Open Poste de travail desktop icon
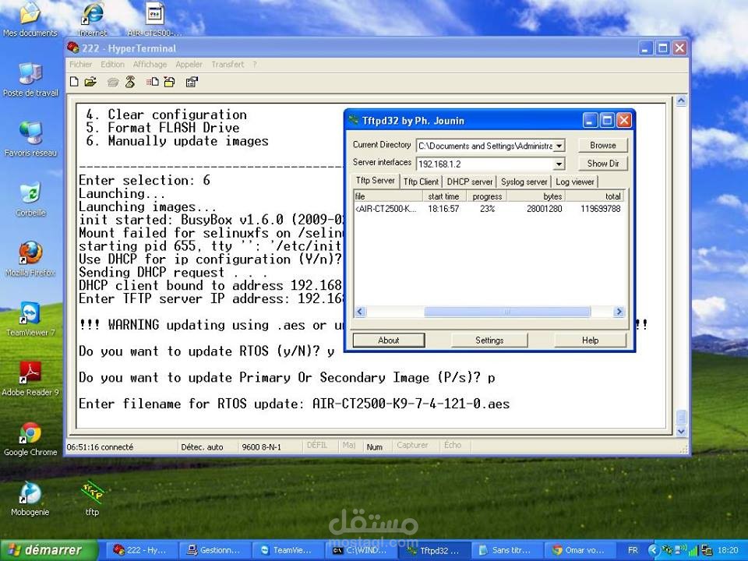The height and width of the screenshot is (561, 748). pos(30,79)
